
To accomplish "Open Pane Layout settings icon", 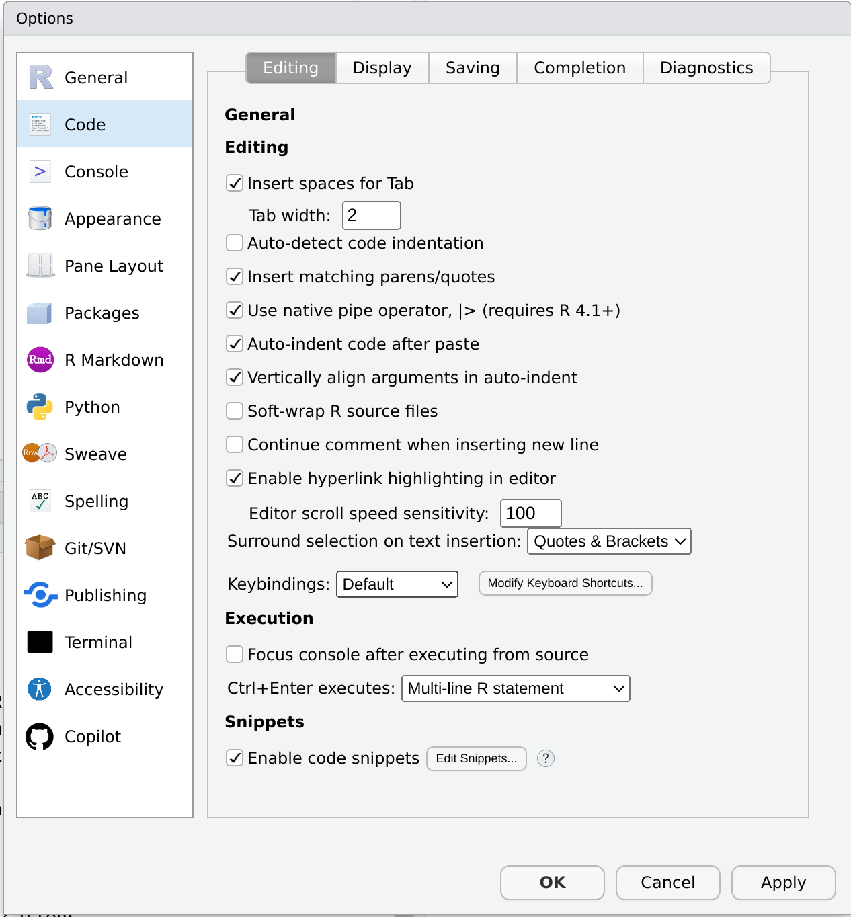I will tap(40, 266).
